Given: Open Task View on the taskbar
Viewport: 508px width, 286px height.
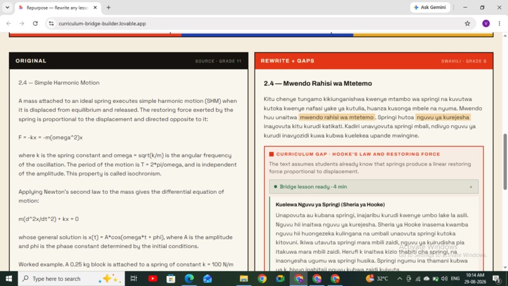Looking at the screenshot, I should click(134, 278).
